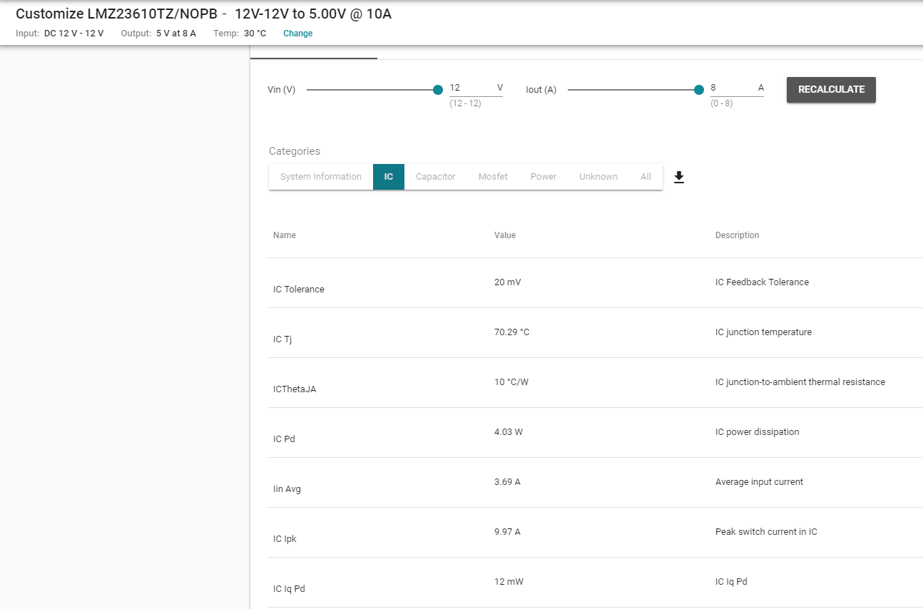
Task: Click the Description column header
Action: point(738,235)
